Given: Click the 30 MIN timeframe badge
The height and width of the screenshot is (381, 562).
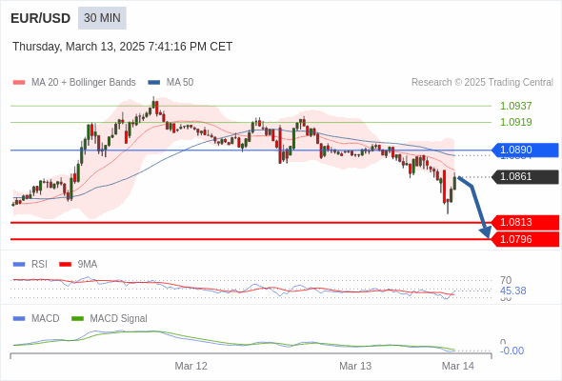Looking at the screenshot, I should pos(102,18).
